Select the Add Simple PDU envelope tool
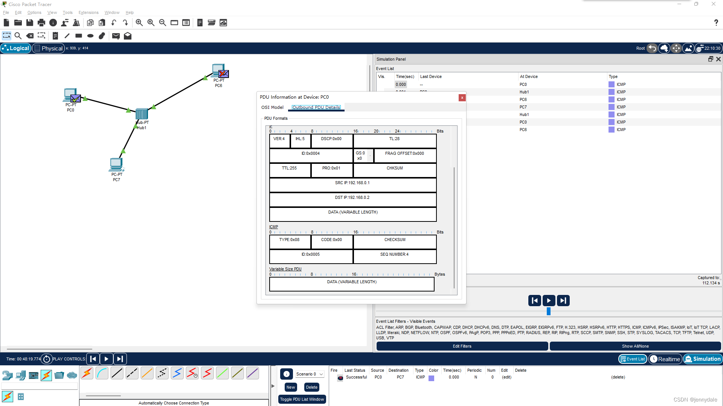Viewport: 723px width, 406px height. click(116, 36)
